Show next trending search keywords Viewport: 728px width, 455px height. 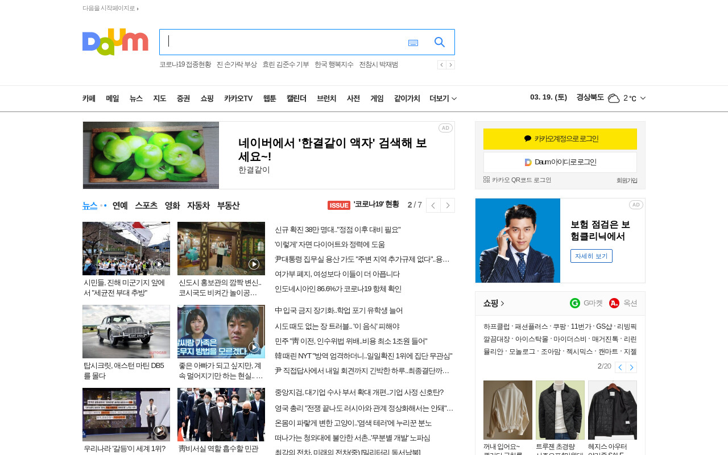pos(450,65)
